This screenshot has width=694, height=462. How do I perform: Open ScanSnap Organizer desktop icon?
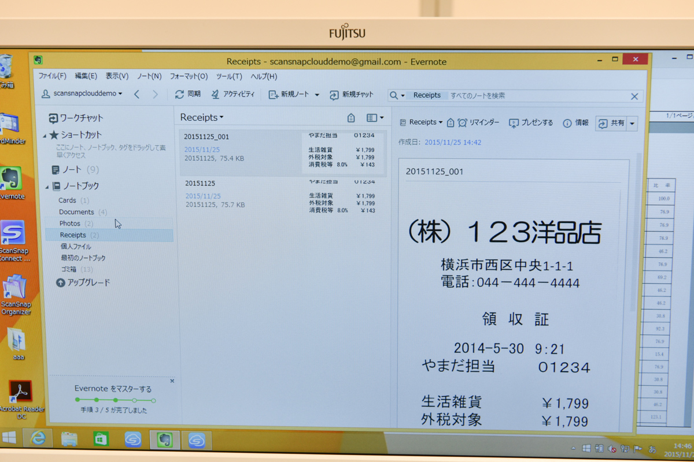(x=15, y=294)
